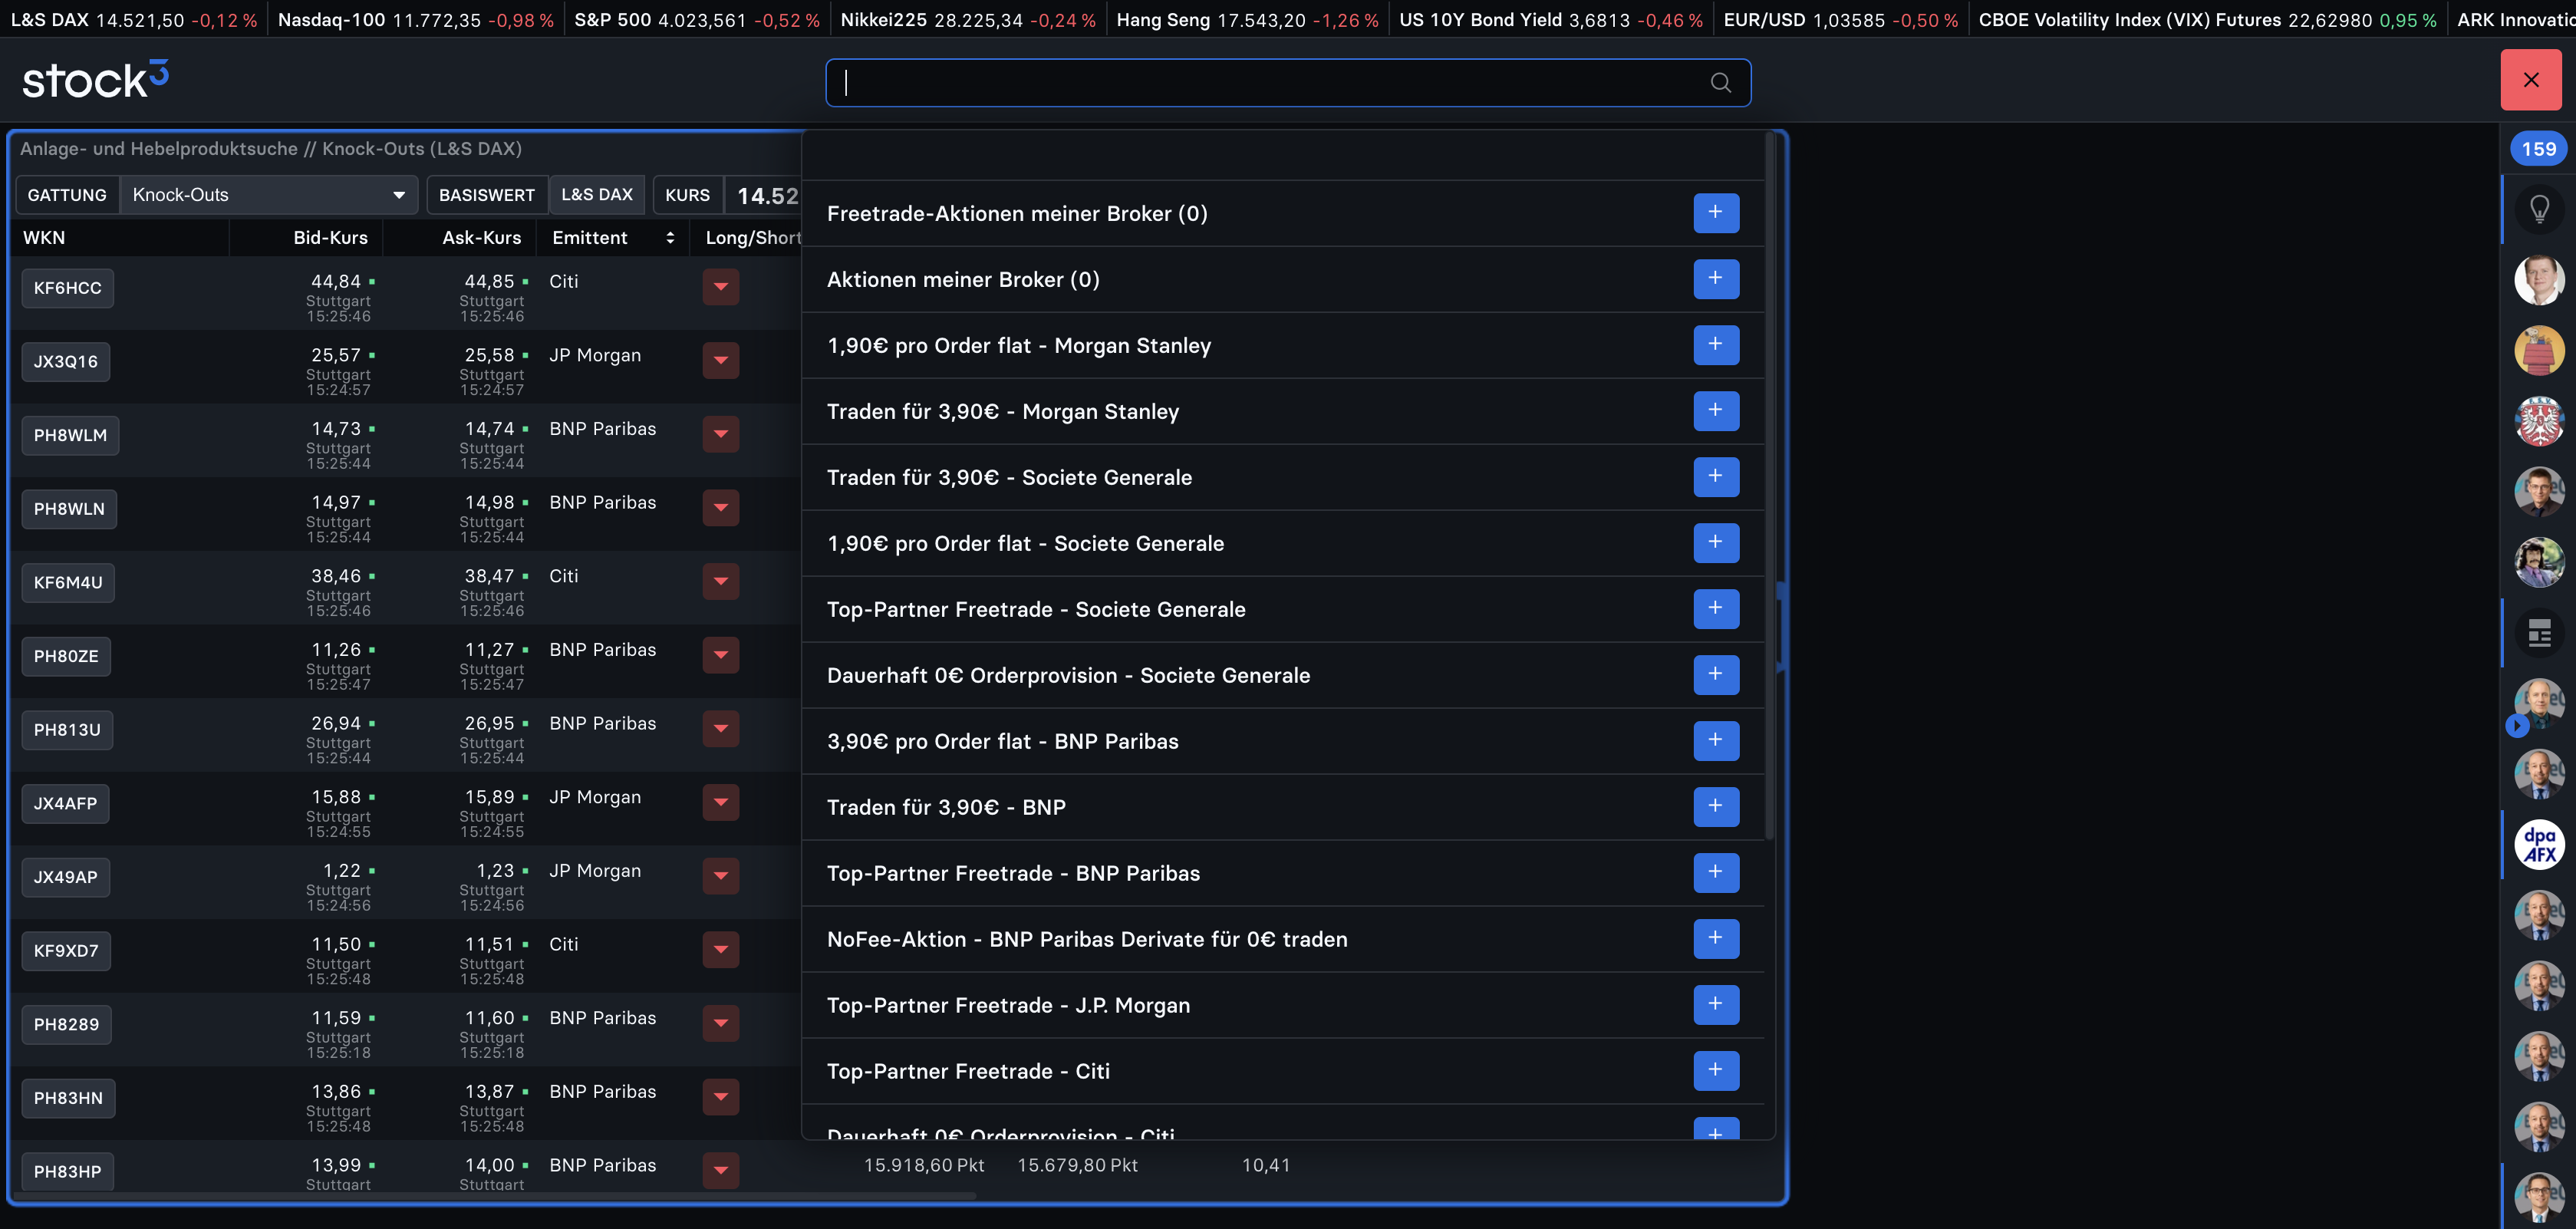Open WKN JX3Q16 product
This screenshot has width=2576, height=1229.
(66, 362)
